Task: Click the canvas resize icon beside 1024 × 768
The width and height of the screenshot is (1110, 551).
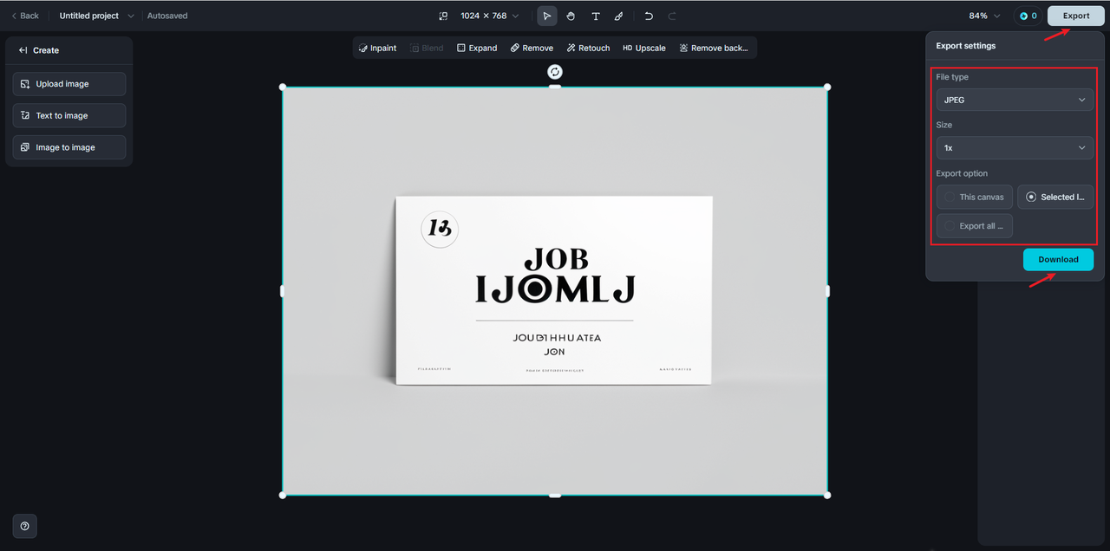Action: point(443,16)
